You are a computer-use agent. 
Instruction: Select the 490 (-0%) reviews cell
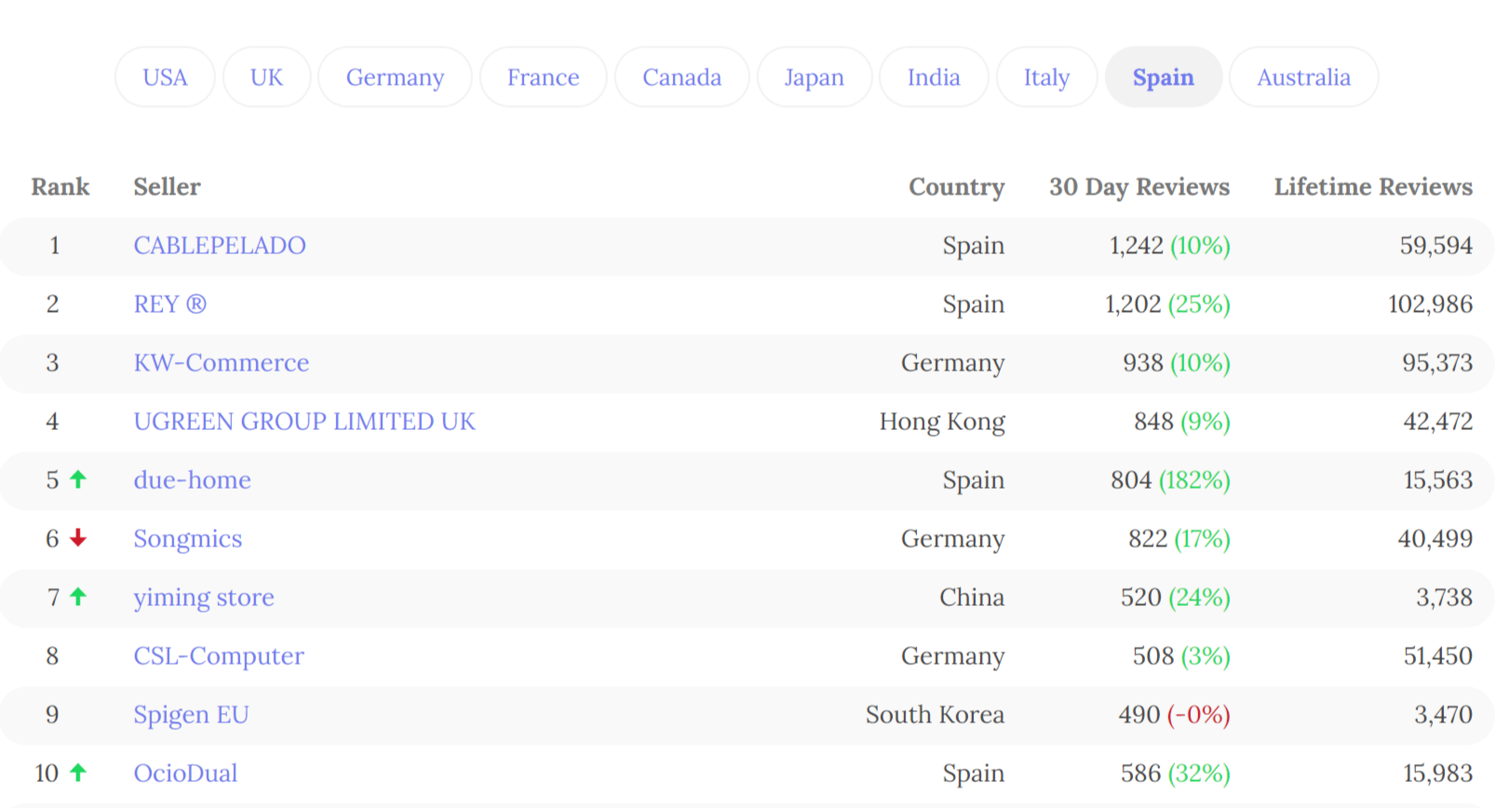click(x=1175, y=715)
